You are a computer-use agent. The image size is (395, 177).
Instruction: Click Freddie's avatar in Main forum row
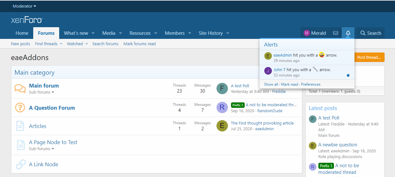(x=222, y=88)
